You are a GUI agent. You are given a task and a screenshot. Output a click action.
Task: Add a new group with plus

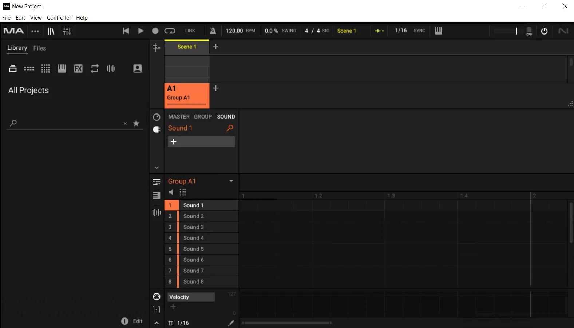click(216, 88)
